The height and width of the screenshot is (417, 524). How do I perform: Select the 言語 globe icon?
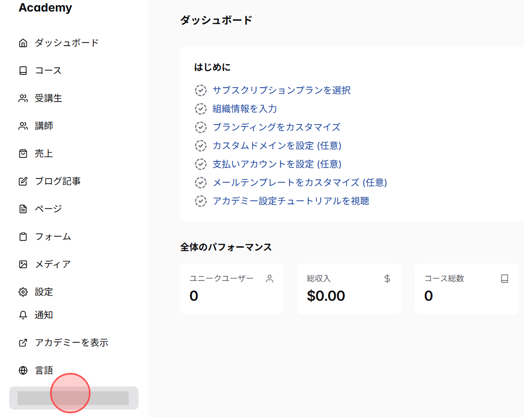pyautogui.click(x=23, y=370)
